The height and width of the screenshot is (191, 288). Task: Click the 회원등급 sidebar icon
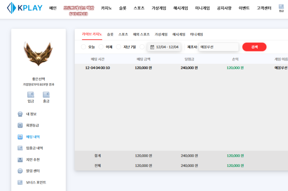click(x=20, y=125)
